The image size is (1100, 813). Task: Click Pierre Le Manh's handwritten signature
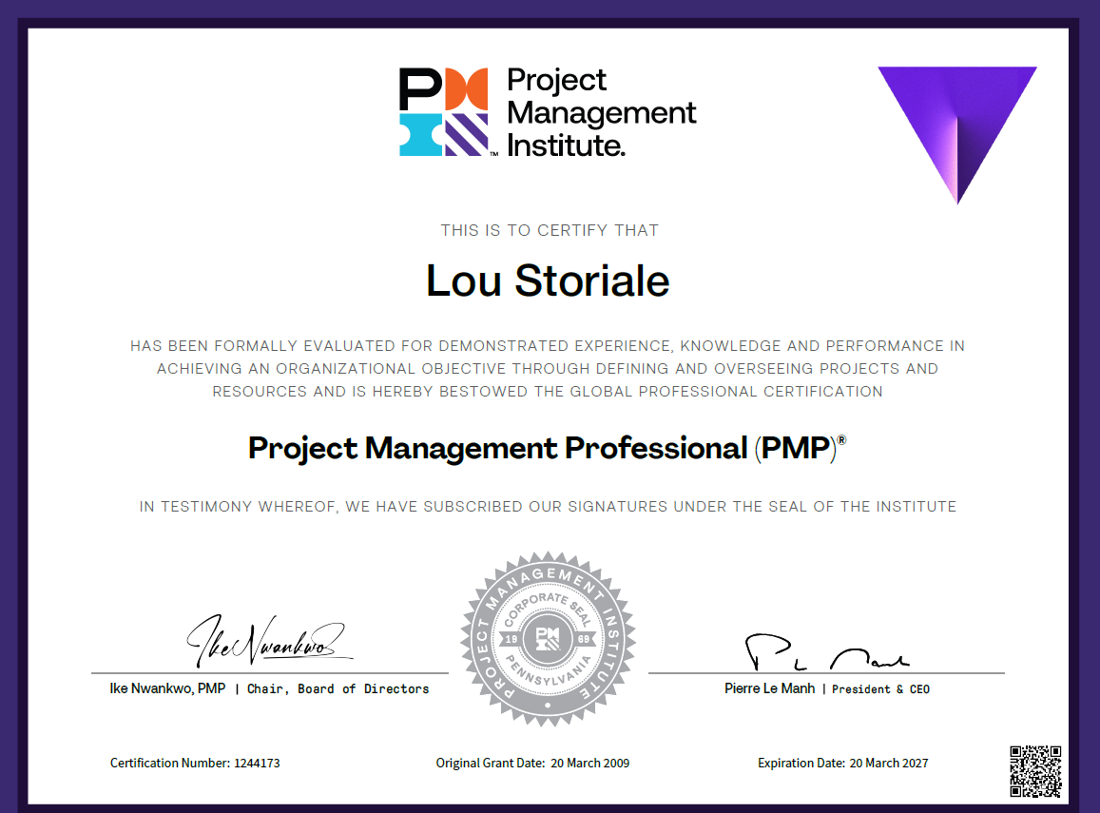click(x=827, y=652)
